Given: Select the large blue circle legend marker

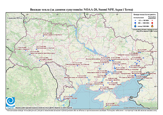Looking at the screenshot, I should click(x=135, y=23).
